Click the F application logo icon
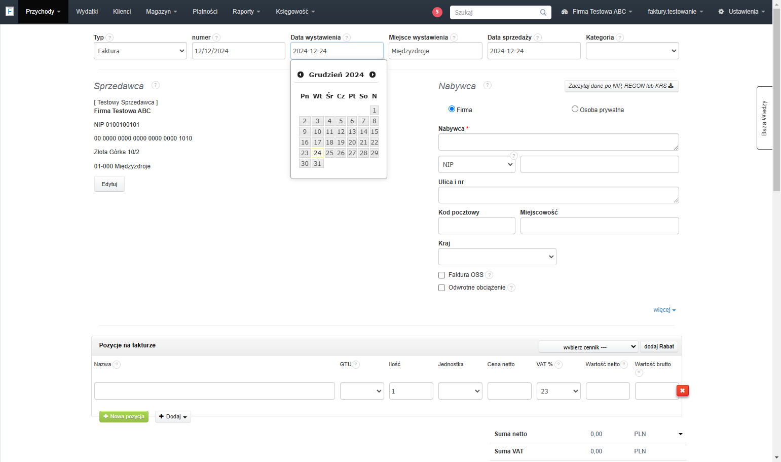Image resolution: width=781 pixels, height=462 pixels. tap(9, 11)
